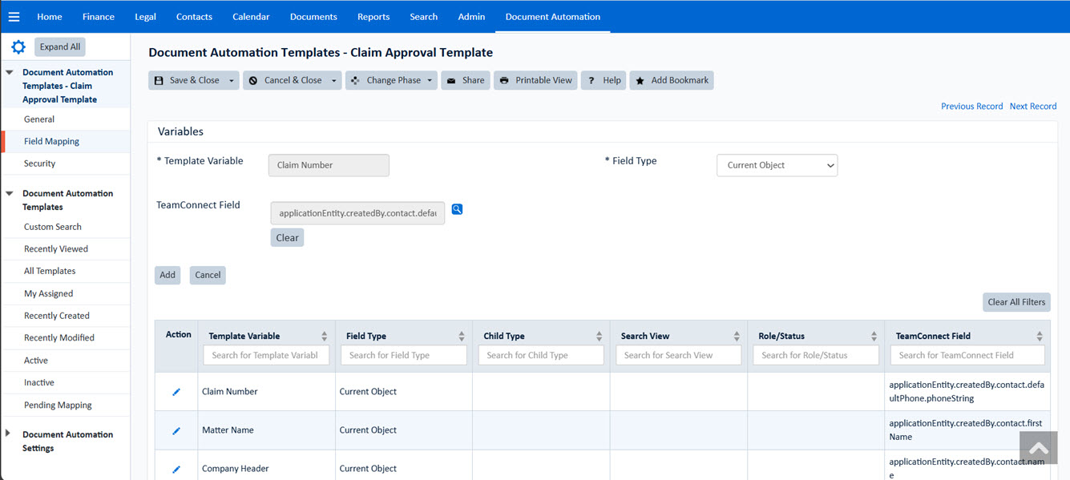Expand Document Automation Settings tree section
1070x480 pixels.
9,434
